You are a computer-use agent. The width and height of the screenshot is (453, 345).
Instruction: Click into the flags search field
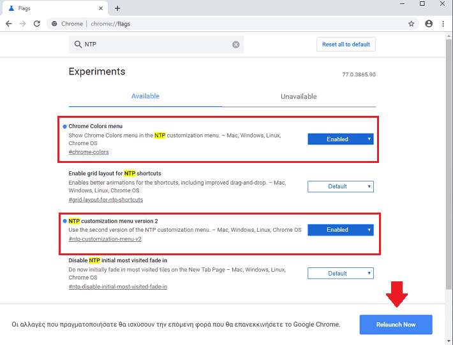coord(156,45)
